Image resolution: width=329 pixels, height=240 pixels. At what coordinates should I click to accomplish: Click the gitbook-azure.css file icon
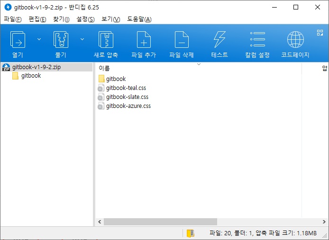pyautogui.click(x=101, y=106)
